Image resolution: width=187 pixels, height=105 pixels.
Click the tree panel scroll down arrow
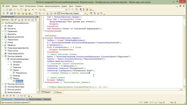coord(37,92)
